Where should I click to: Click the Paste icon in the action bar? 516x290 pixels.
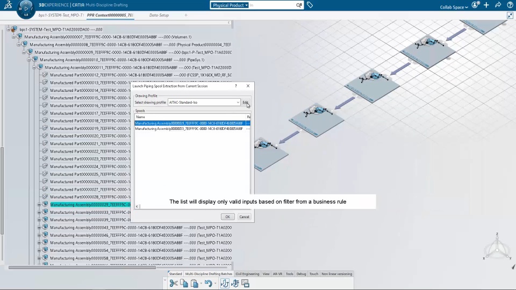click(195, 283)
